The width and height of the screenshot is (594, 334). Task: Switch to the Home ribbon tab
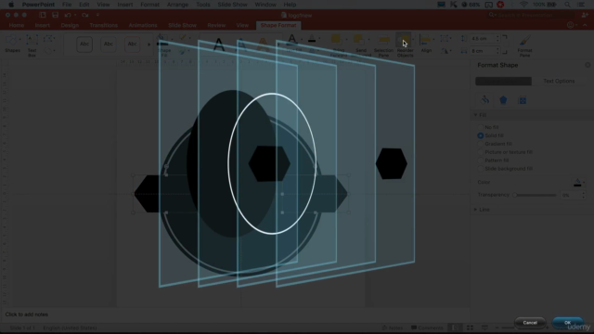[x=17, y=25]
